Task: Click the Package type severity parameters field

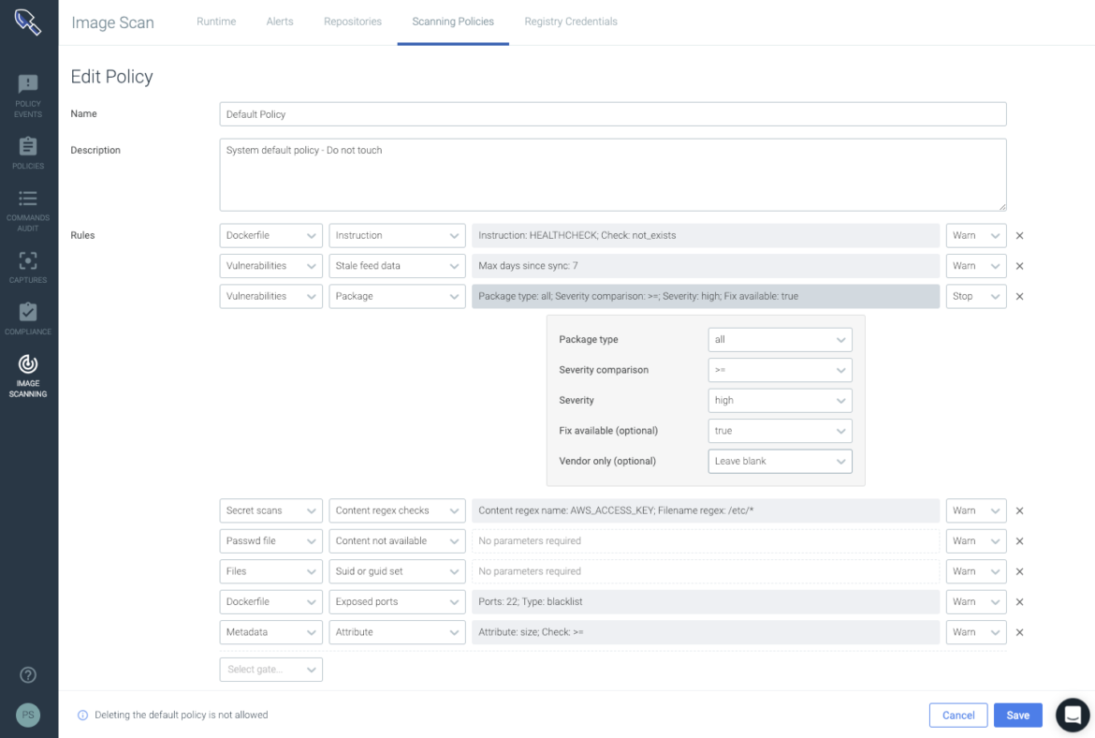Action: point(706,296)
